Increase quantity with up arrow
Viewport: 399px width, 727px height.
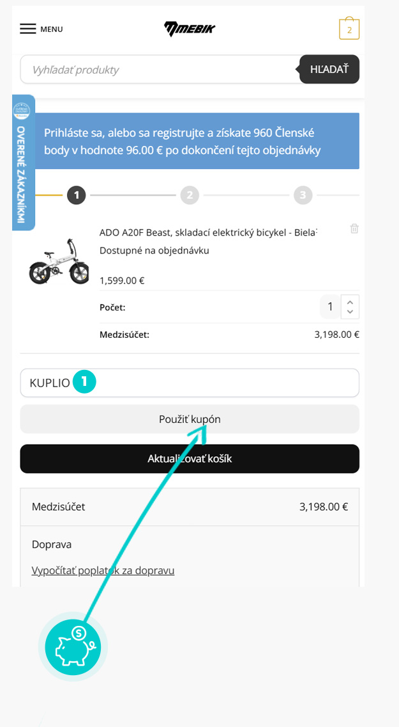pyautogui.click(x=350, y=302)
